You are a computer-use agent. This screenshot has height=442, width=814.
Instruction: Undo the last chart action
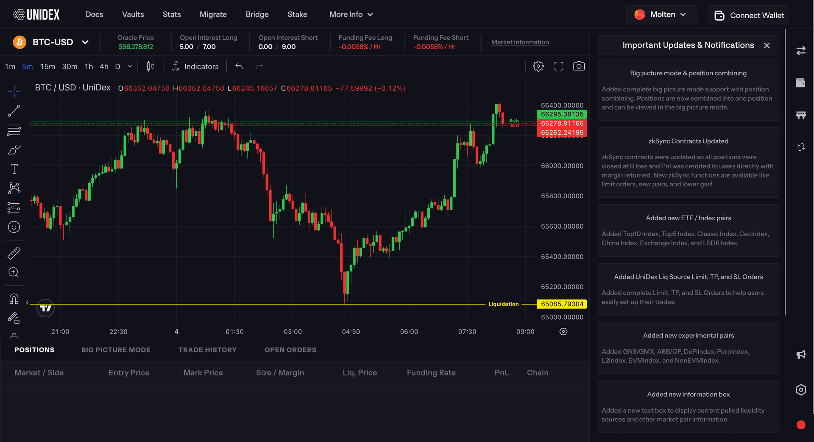coord(239,66)
